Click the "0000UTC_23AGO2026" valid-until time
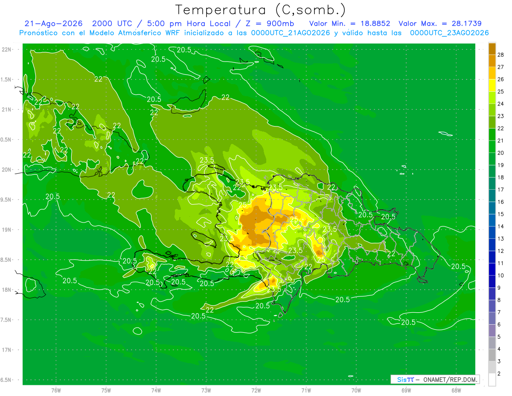Screen dimensions: 512x396 pyautogui.click(x=449, y=33)
